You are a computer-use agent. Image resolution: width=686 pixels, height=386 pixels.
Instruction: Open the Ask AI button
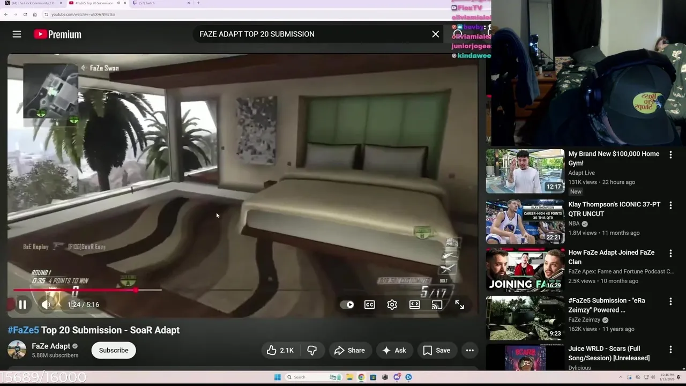coord(394,350)
